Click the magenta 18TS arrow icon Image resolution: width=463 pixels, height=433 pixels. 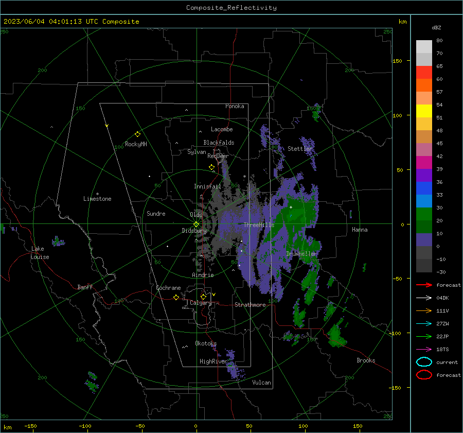pos(424,350)
